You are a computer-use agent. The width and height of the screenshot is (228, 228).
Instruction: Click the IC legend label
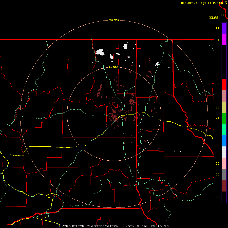pos(217,164)
